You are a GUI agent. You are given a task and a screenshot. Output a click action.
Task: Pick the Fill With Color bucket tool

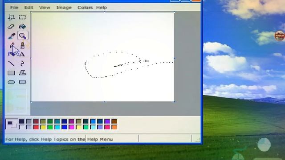tap(22, 27)
